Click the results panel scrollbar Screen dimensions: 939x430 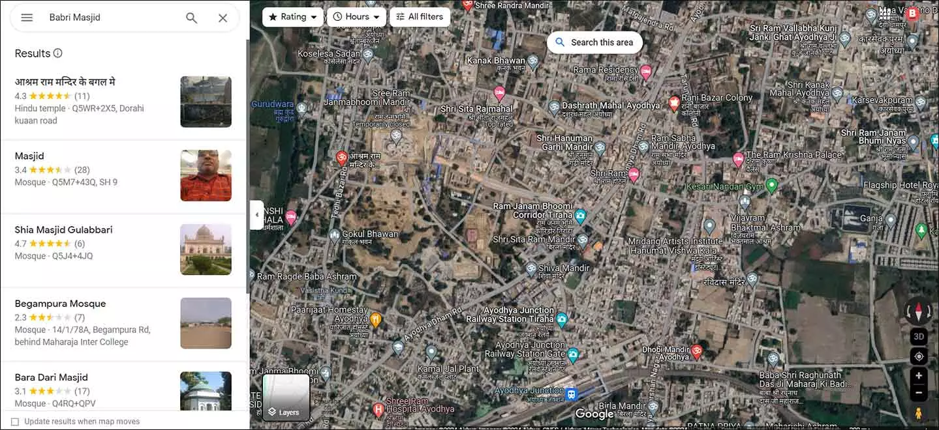247,166
